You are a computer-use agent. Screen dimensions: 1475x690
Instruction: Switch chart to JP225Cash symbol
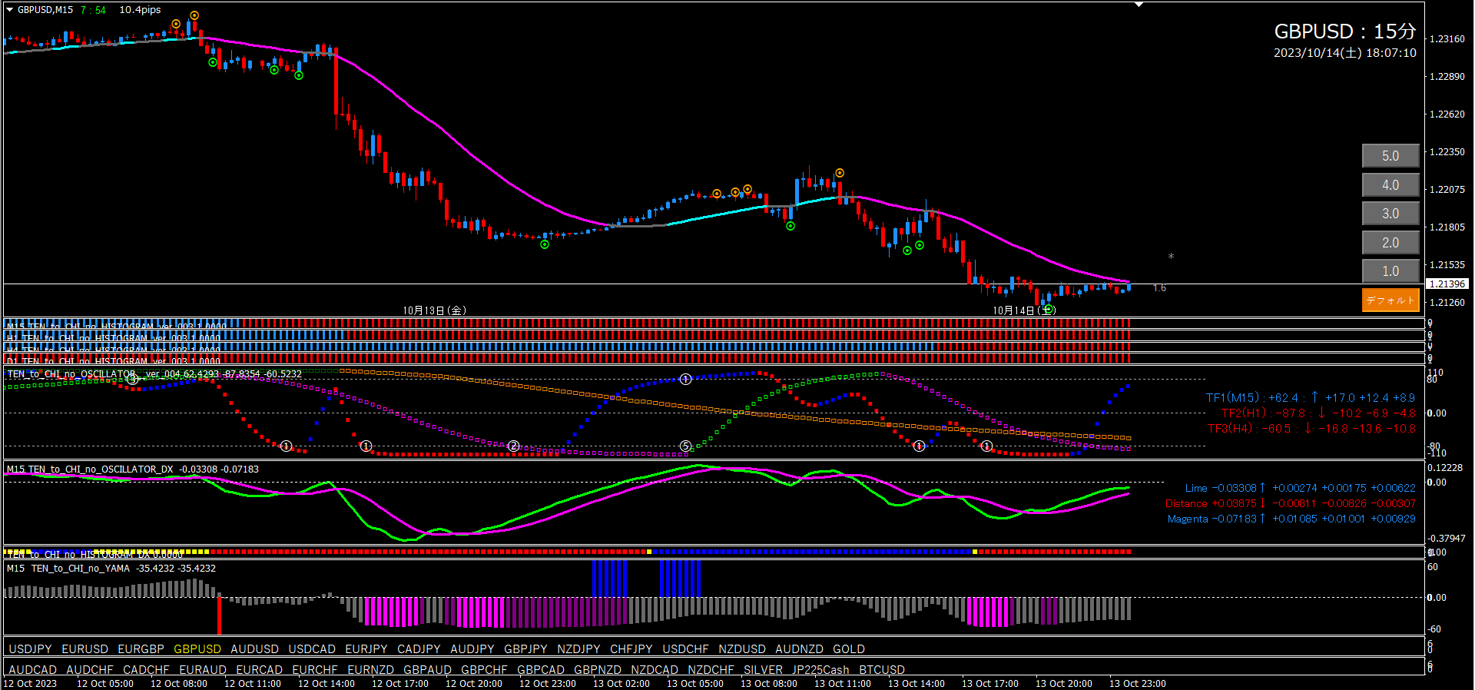coord(820,670)
